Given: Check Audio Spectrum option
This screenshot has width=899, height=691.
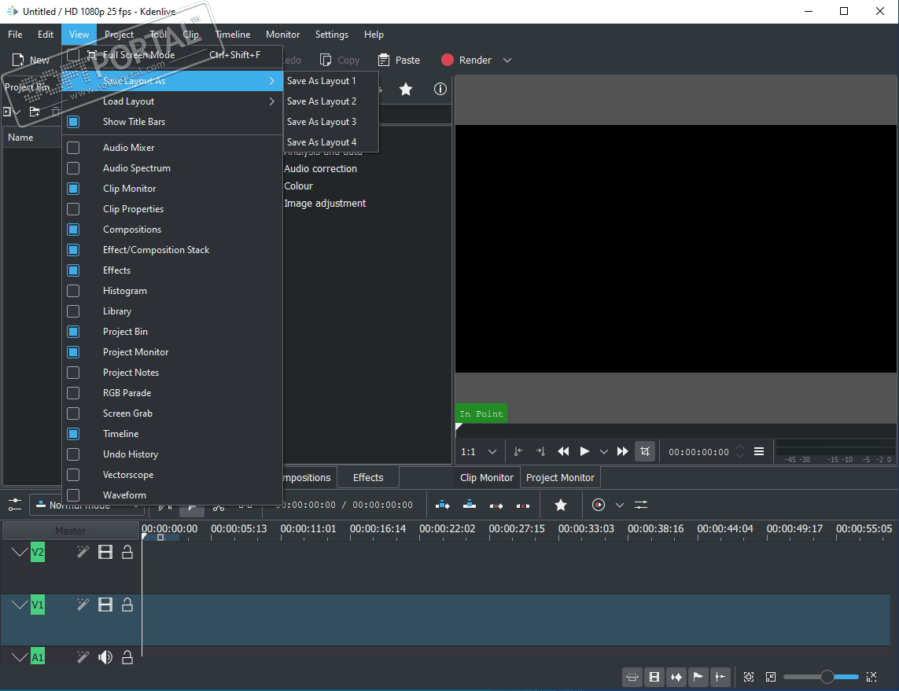Looking at the screenshot, I should click(73, 168).
